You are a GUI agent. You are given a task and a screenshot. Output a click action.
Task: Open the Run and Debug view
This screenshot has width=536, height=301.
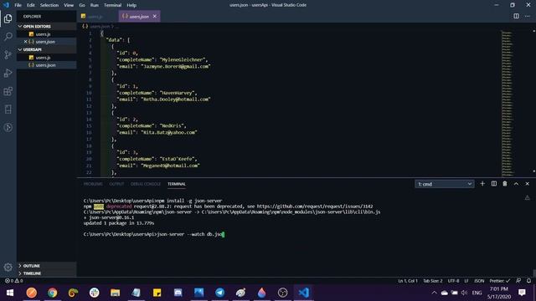click(8, 73)
